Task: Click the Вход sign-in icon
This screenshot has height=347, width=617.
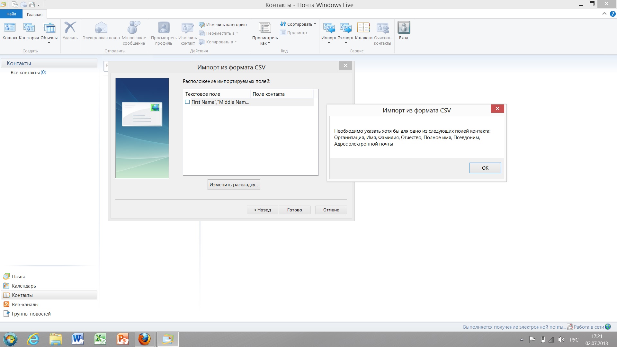Action: pyautogui.click(x=404, y=31)
